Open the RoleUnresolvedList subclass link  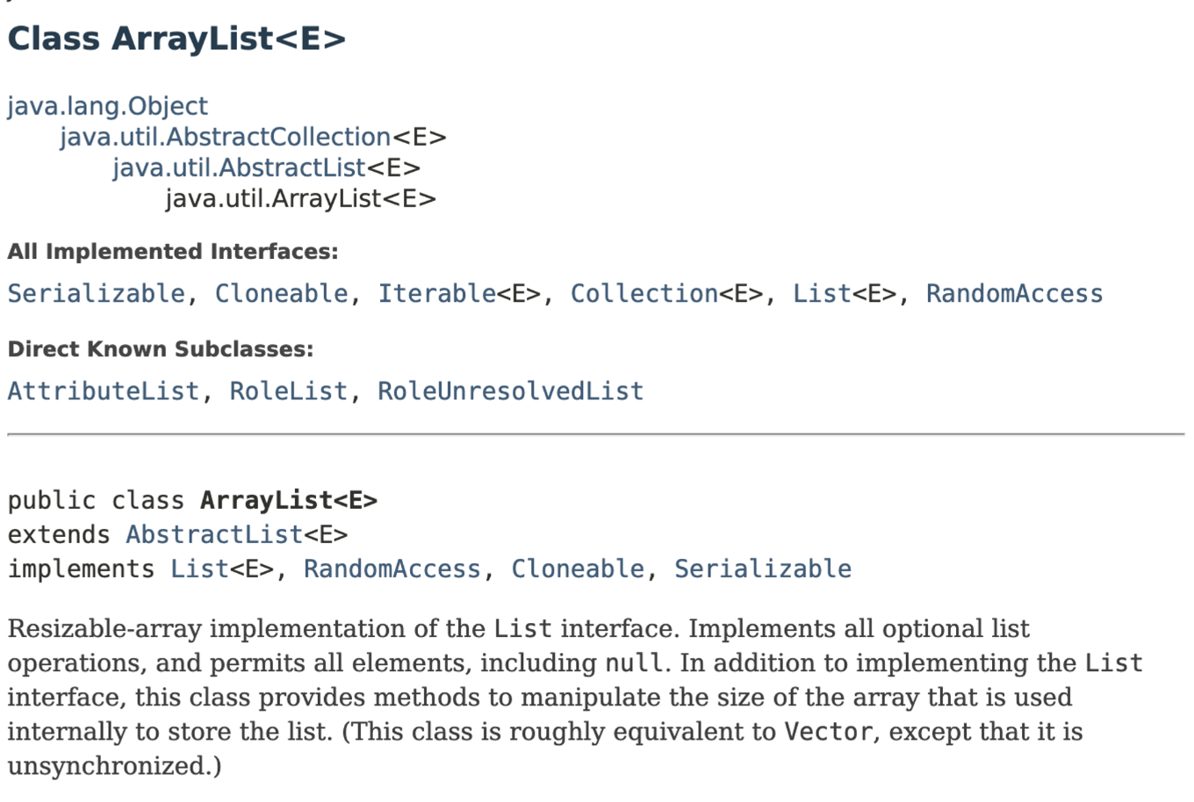click(511, 390)
